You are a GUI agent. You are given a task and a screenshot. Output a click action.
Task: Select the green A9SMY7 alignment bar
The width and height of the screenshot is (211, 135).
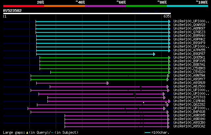click(99, 80)
